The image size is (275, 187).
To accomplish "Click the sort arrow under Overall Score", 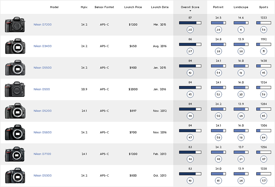I will tap(190, 11).
